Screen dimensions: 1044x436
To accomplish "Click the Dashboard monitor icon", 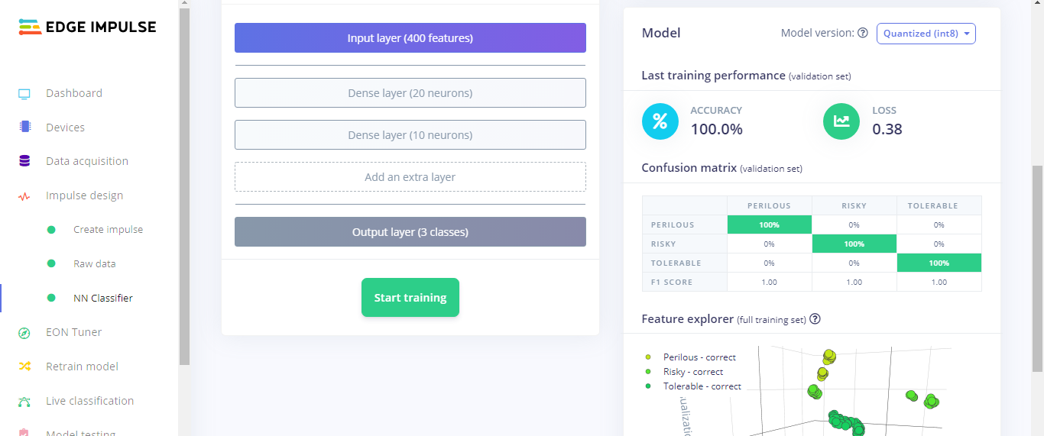I will coord(24,94).
